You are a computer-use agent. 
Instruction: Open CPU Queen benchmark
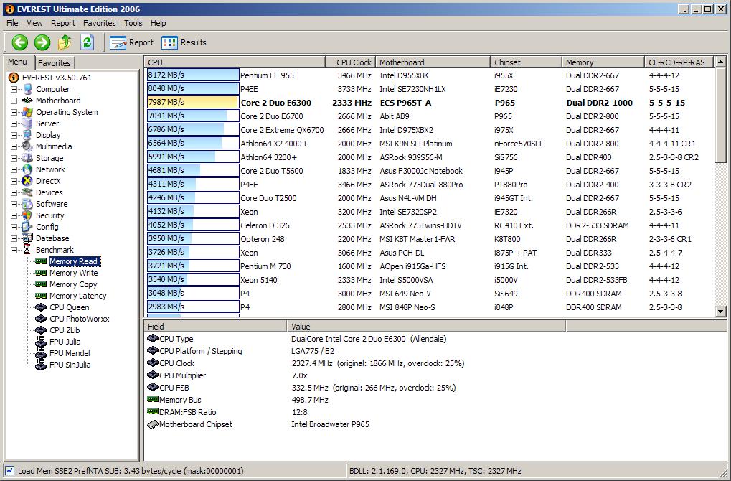69,307
